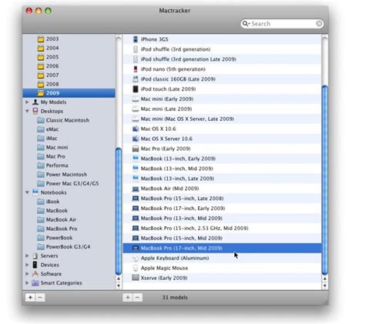
Task: Expand the Devices group
Action: pos(27,265)
